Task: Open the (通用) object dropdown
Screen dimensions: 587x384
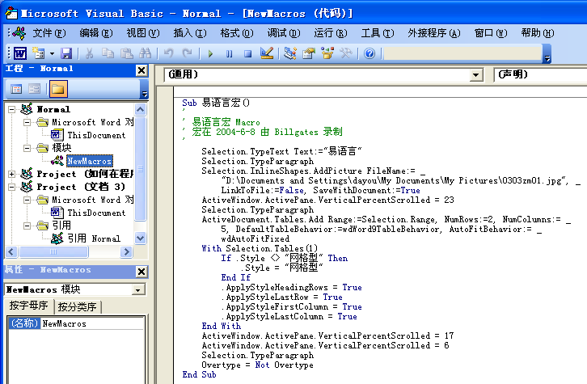Action: tap(475, 75)
